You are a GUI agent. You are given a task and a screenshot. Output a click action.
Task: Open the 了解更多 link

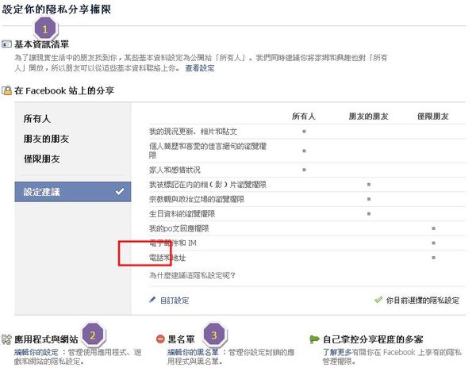tap(337, 352)
